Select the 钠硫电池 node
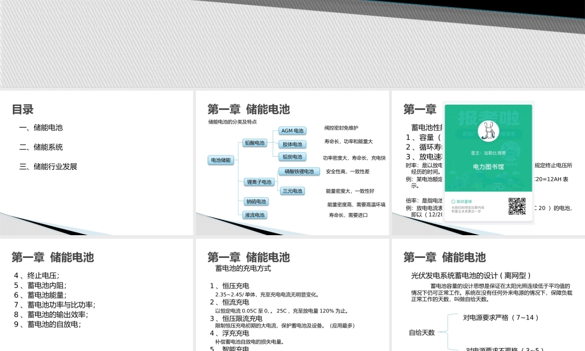This screenshot has width=585, height=351. click(256, 201)
